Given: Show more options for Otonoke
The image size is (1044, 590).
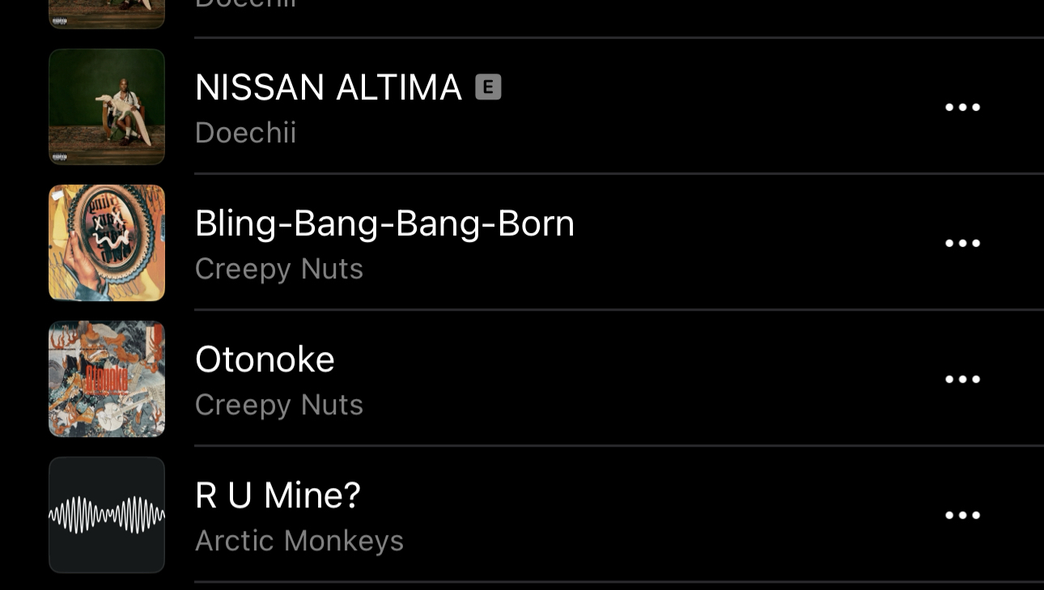Looking at the screenshot, I should pos(962,380).
